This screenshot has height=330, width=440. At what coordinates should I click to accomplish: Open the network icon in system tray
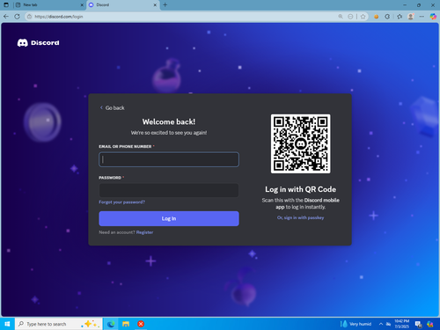[388, 324]
